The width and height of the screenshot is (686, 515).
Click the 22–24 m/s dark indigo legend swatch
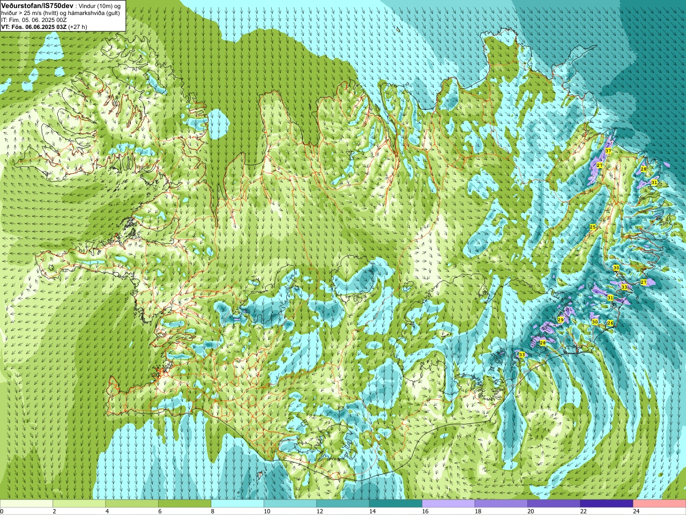pos(607,504)
